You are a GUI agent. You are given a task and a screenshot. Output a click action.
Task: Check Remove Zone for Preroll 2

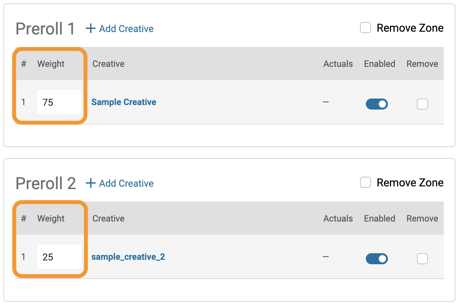coord(366,183)
